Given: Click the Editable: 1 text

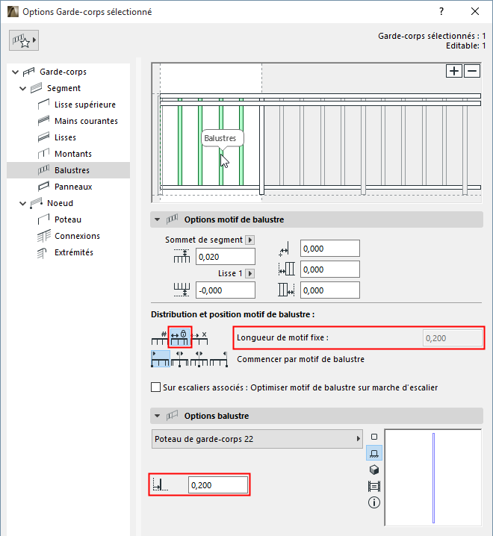Looking at the screenshot, I should click(465, 46).
